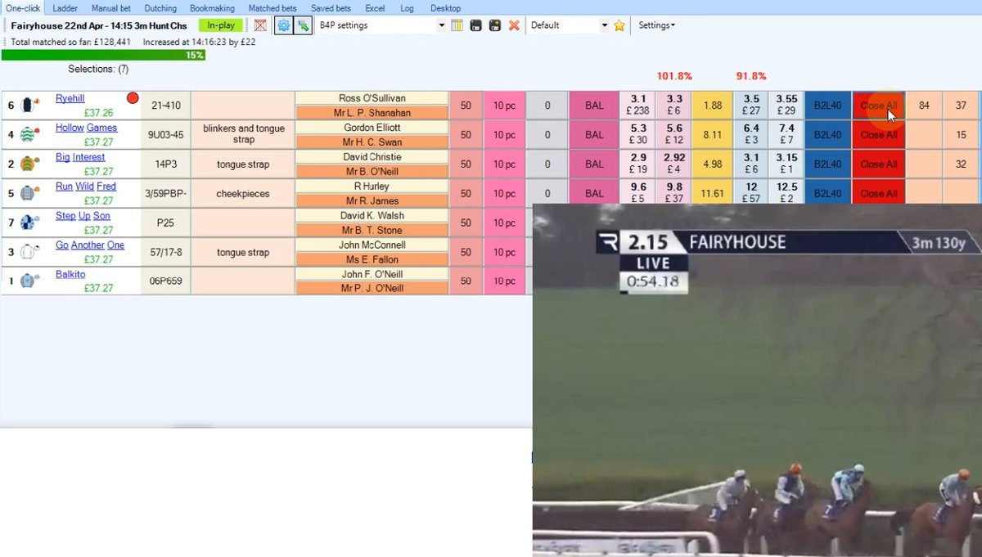982x557 pixels.
Task: Open the Step Up Son link
Action: (x=83, y=216)
